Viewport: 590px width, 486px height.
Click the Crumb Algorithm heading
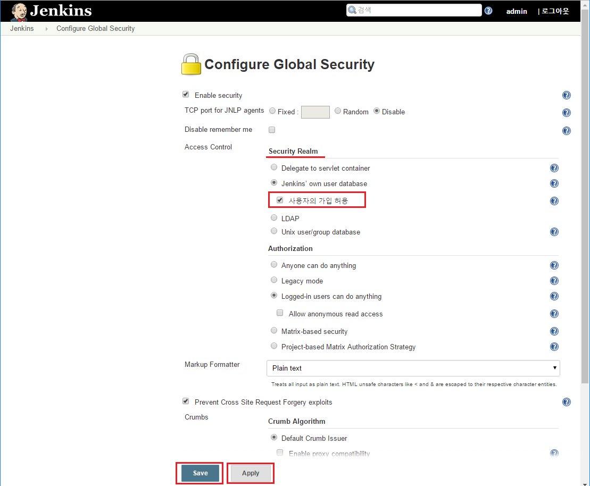(x=296, y=421)
